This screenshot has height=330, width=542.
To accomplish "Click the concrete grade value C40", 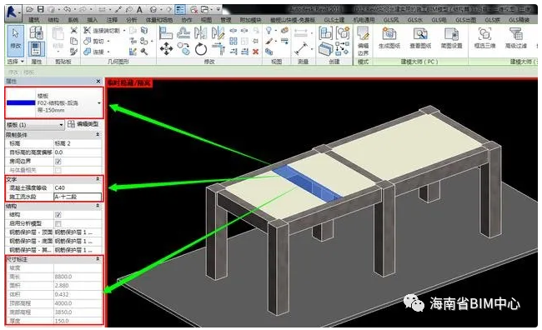I will (78, 187).
